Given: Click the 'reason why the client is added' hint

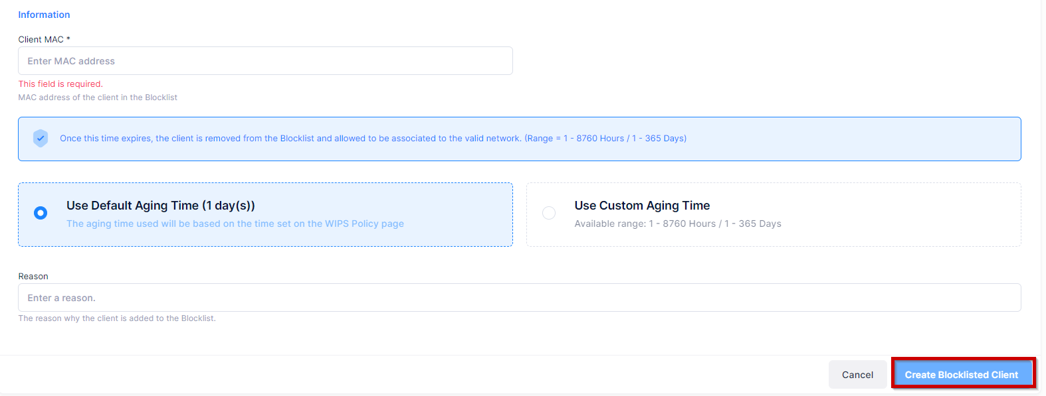Looking at the screenshot, I should [x=117, y=318].
